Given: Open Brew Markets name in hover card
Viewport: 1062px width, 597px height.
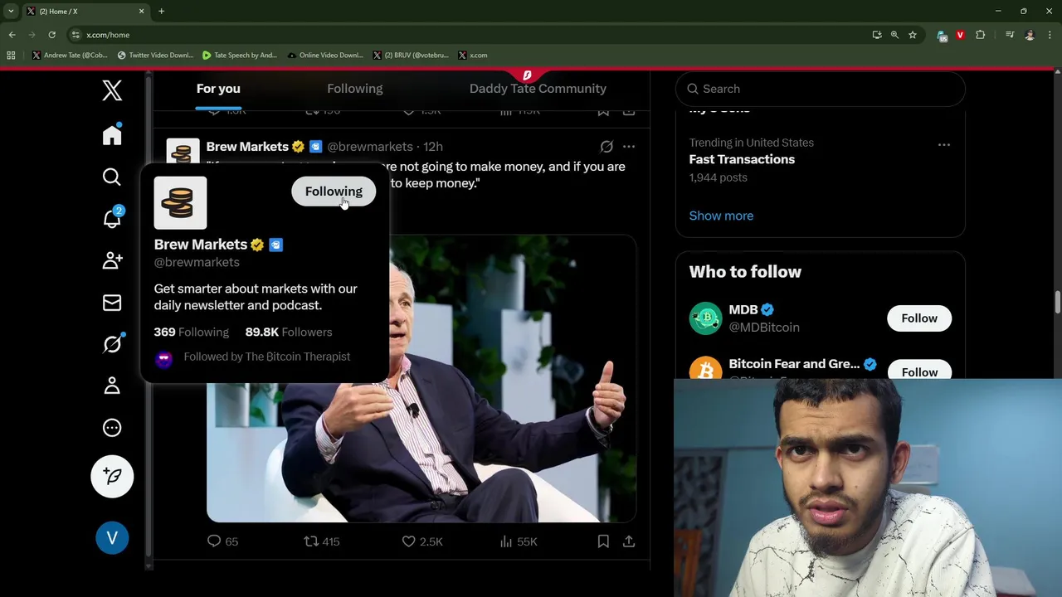Looking at the screenshot, I should point(200,245).
